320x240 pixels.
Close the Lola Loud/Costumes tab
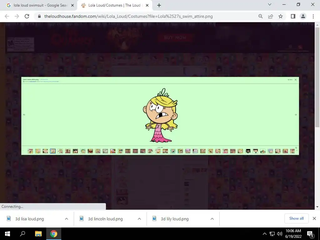(x=147, y=5)
